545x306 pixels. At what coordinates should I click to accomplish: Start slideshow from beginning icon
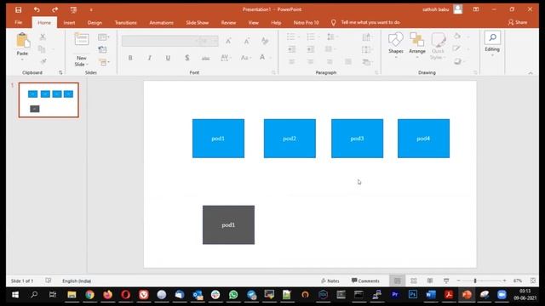tap(73, 9)
